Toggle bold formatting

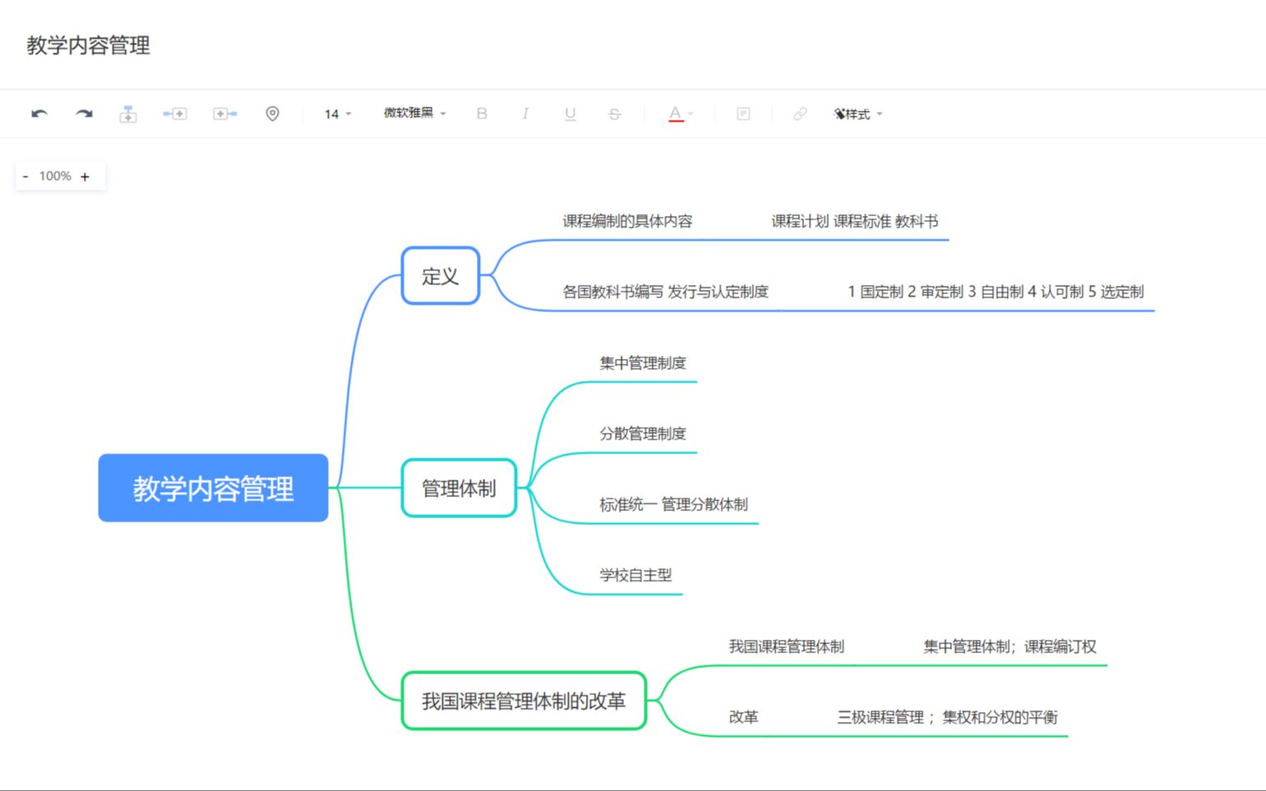pyautogui.click(x=482, y=113)
